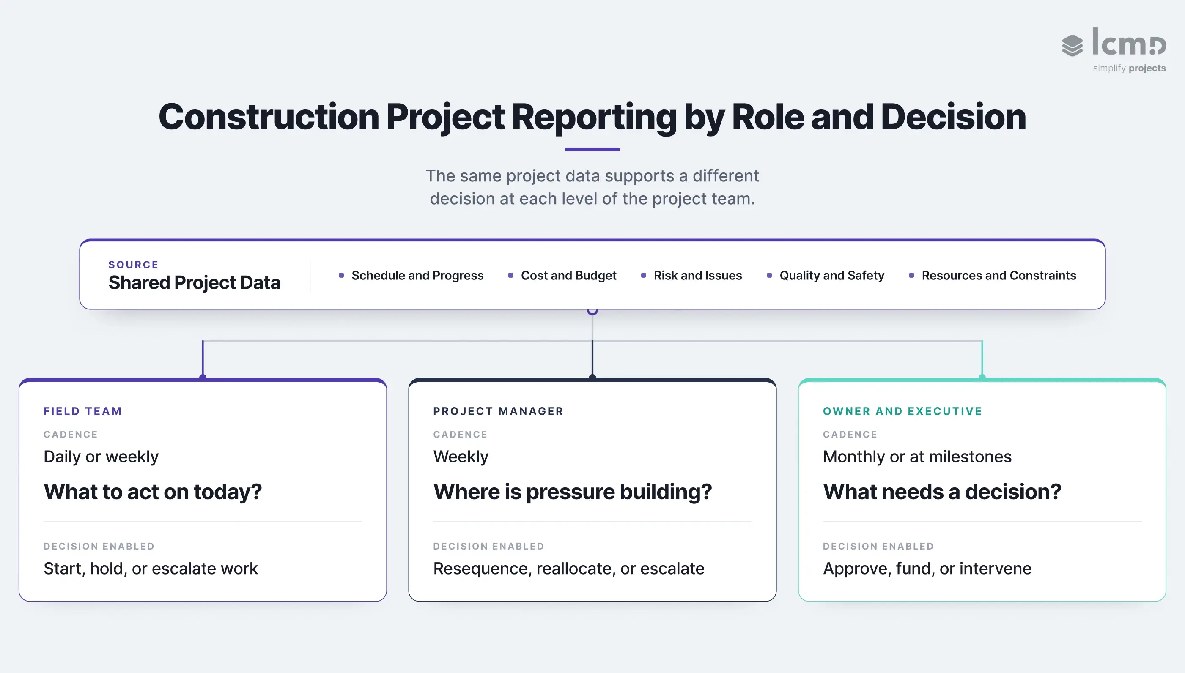Click the 'SOURCE' label

click(x=133, y=265)
